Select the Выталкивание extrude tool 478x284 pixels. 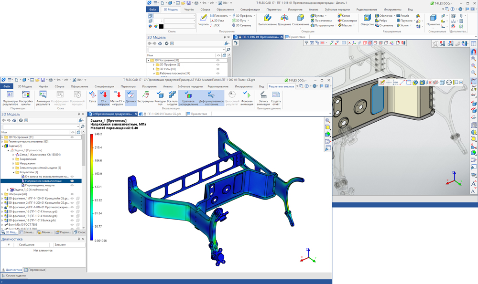pos(267,20)
